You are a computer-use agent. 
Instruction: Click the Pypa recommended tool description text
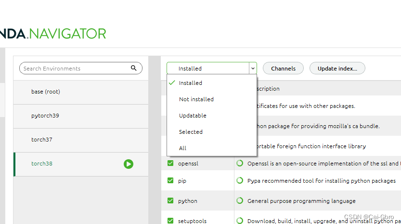pyautogui.click(x=322, y=181)
